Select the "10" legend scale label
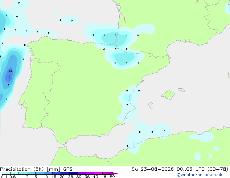The width and height of the screenshot is (230, 178). [x=45, y=177]
